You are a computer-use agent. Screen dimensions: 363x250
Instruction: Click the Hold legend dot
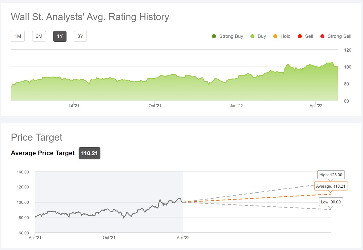pyautogui.click(x=275, y=36)
